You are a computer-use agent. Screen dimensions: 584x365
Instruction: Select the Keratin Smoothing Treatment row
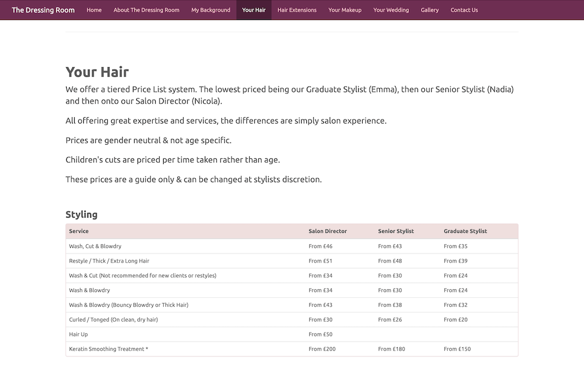(108, 349)
